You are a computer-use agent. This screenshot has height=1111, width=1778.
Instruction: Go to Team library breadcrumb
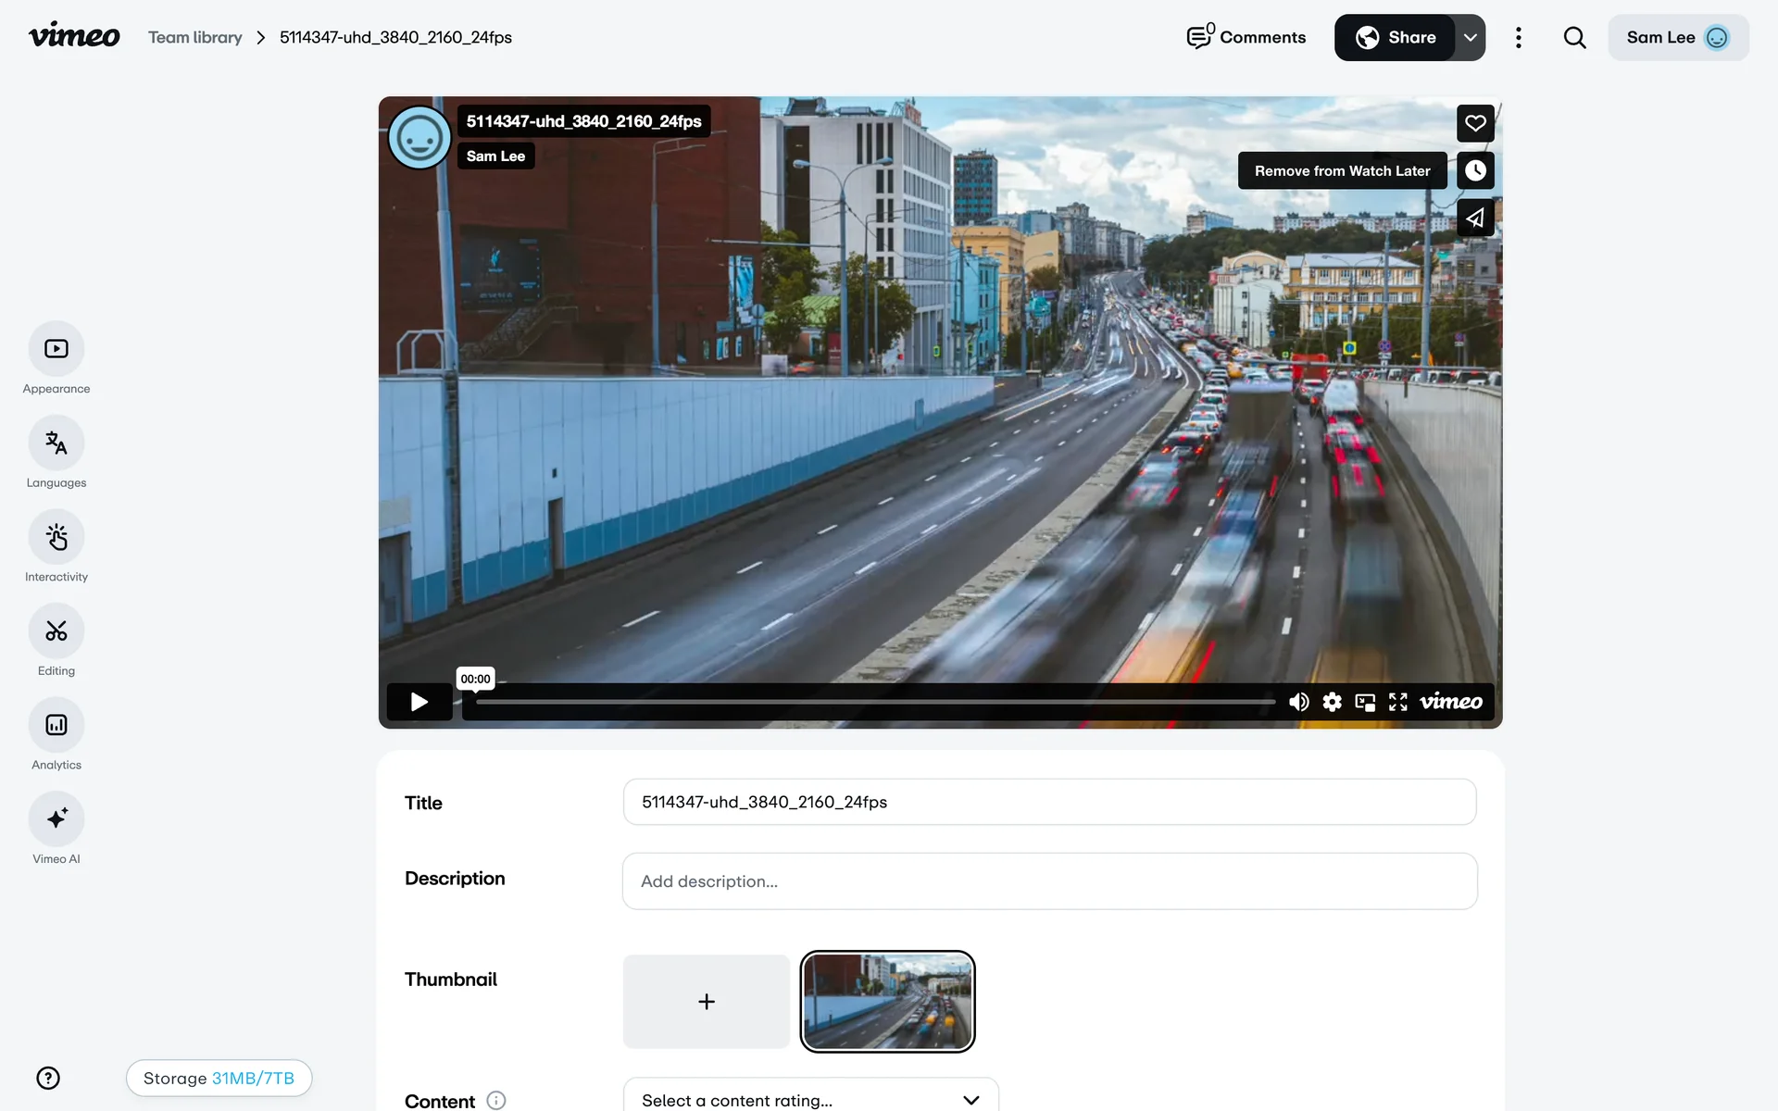coord(194,38)
